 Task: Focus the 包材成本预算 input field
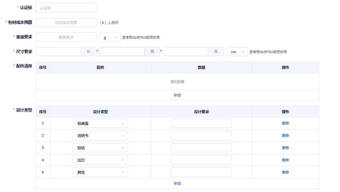click(66, 23)
